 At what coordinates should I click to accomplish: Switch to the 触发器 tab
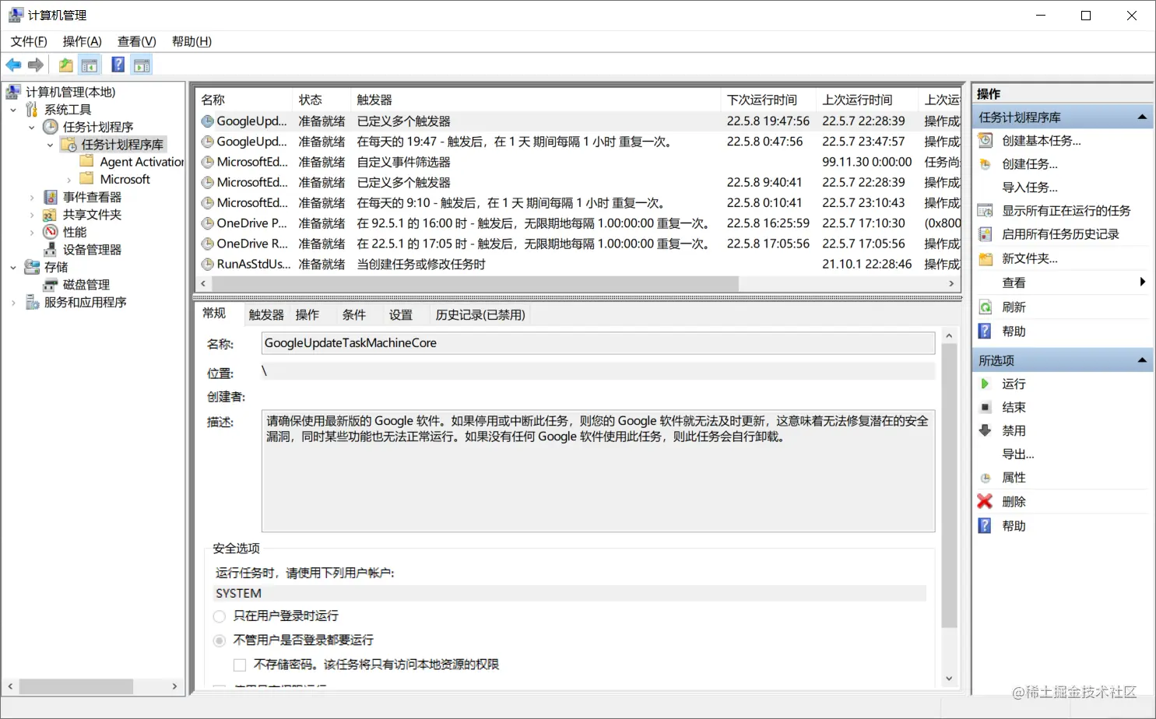pyautogui.click(x=266, y=315)
